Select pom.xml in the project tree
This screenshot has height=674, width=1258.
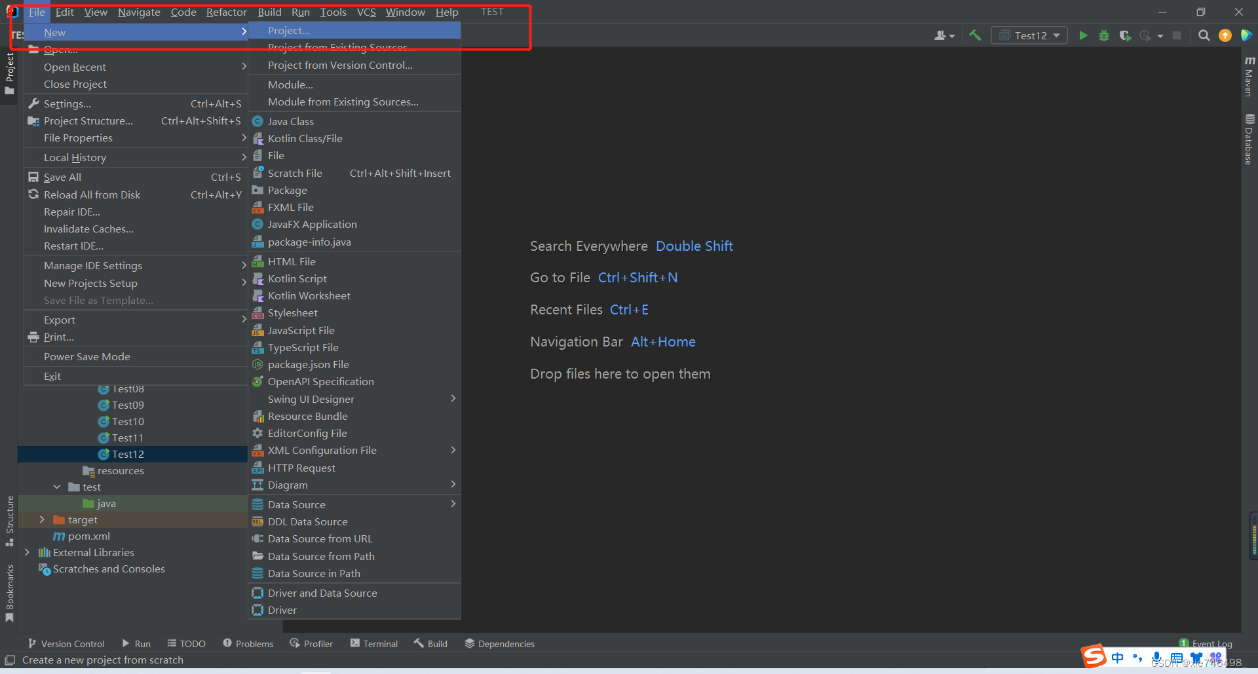pos(88,536)
